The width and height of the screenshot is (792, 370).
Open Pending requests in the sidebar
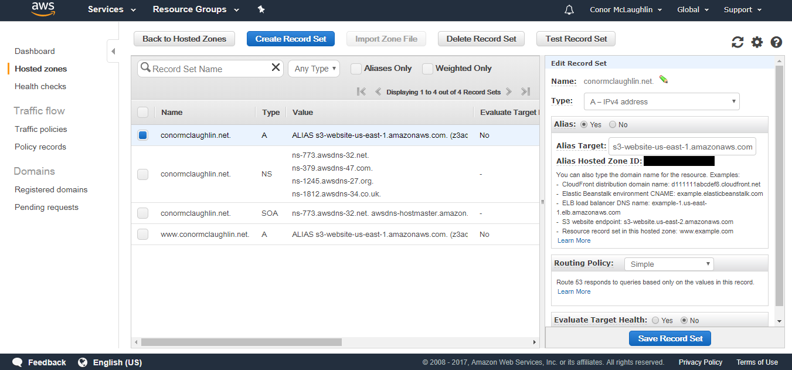(46, 207)
